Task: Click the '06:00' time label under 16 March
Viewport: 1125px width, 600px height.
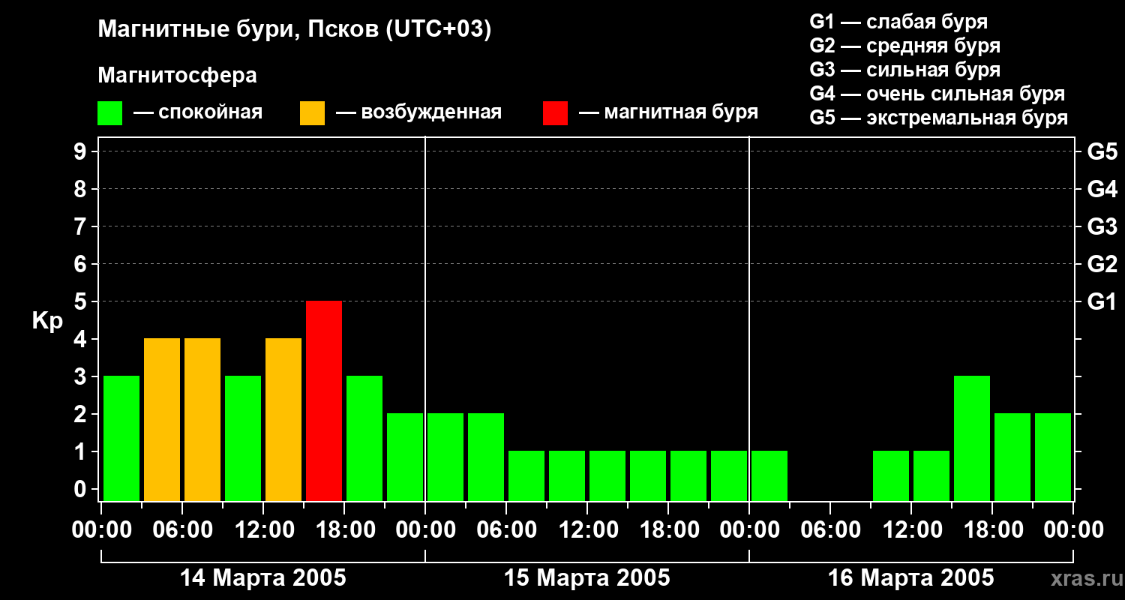Action: [830, 530]
